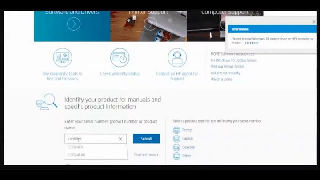
Task: Click the diagnostic tools monitor icon
Action: pos(63,57)
